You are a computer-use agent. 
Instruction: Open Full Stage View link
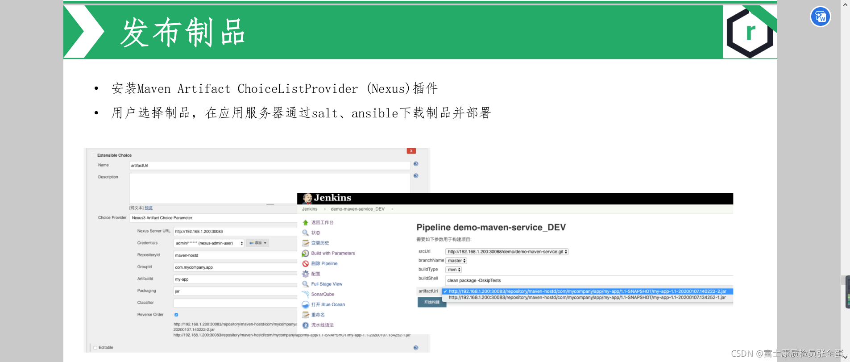(x=327, y=284)
